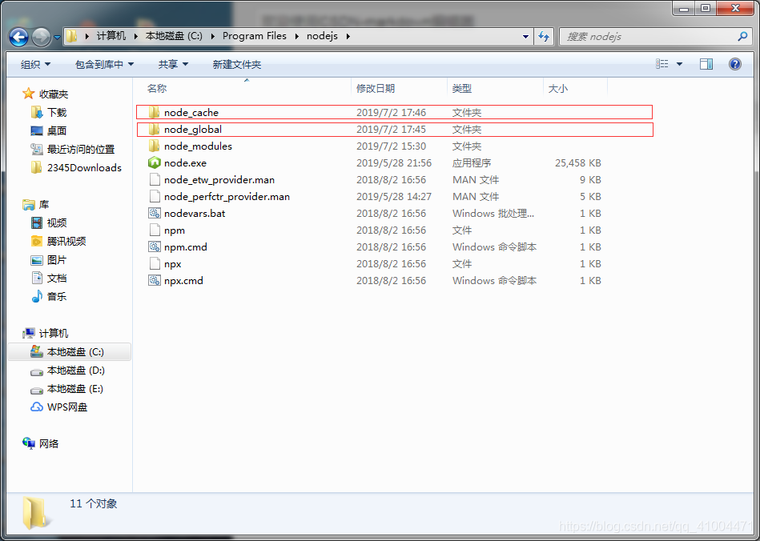The width and height of the screenshot is (760, 541).
Task: Select the npx.cmd script icon
Action: (x=154, y=280)
